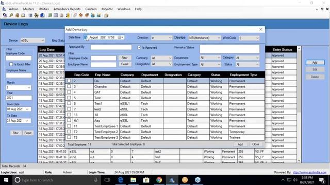Screen dimensions: 330x185
Task: Uncheck the Is Approved checkbox
Action: (x=139, y=48)
